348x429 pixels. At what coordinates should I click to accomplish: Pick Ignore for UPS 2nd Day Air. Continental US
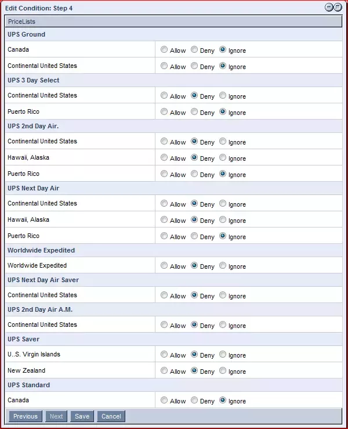223,141
